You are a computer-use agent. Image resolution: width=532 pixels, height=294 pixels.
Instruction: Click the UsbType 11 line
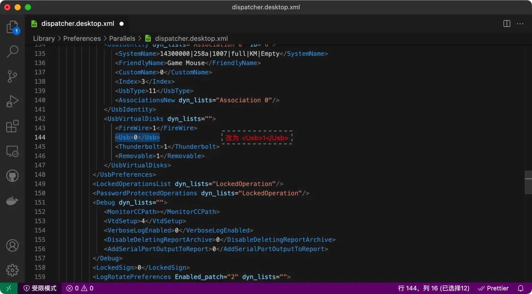click(154, 91)
